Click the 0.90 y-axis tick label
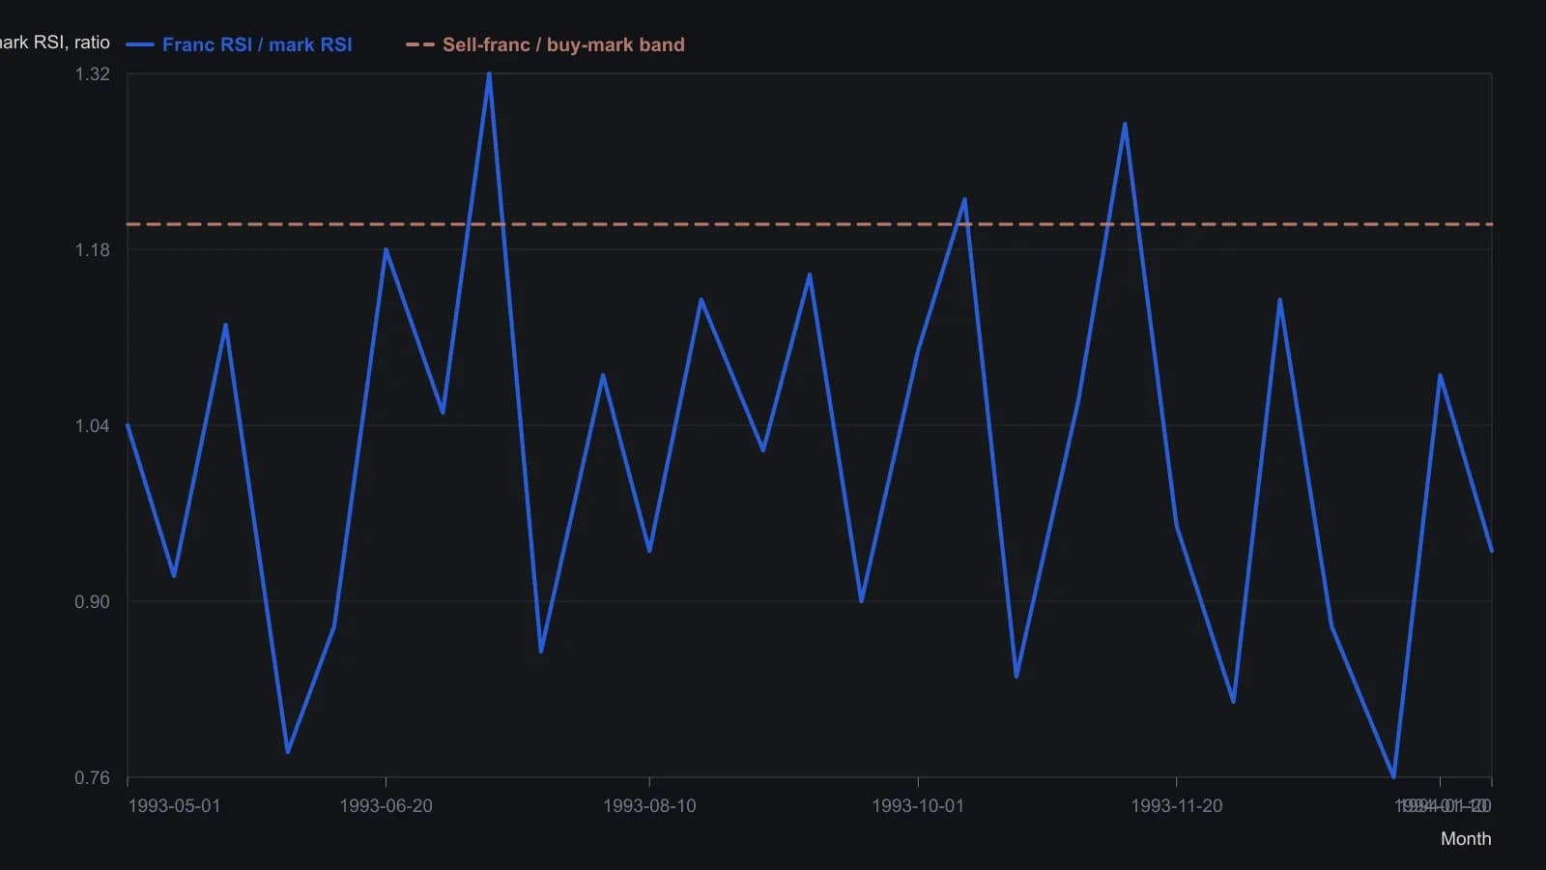 click(93, 602)
